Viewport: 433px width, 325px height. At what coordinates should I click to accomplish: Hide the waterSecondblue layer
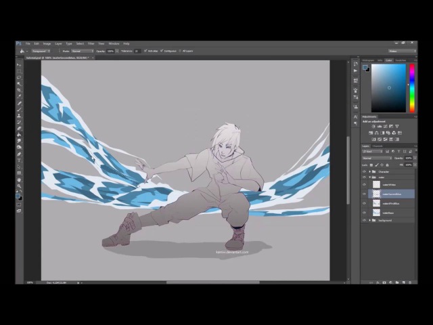click(x=364, y=194)
